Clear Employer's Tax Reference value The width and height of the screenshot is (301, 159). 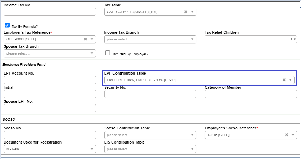(85, 39)
